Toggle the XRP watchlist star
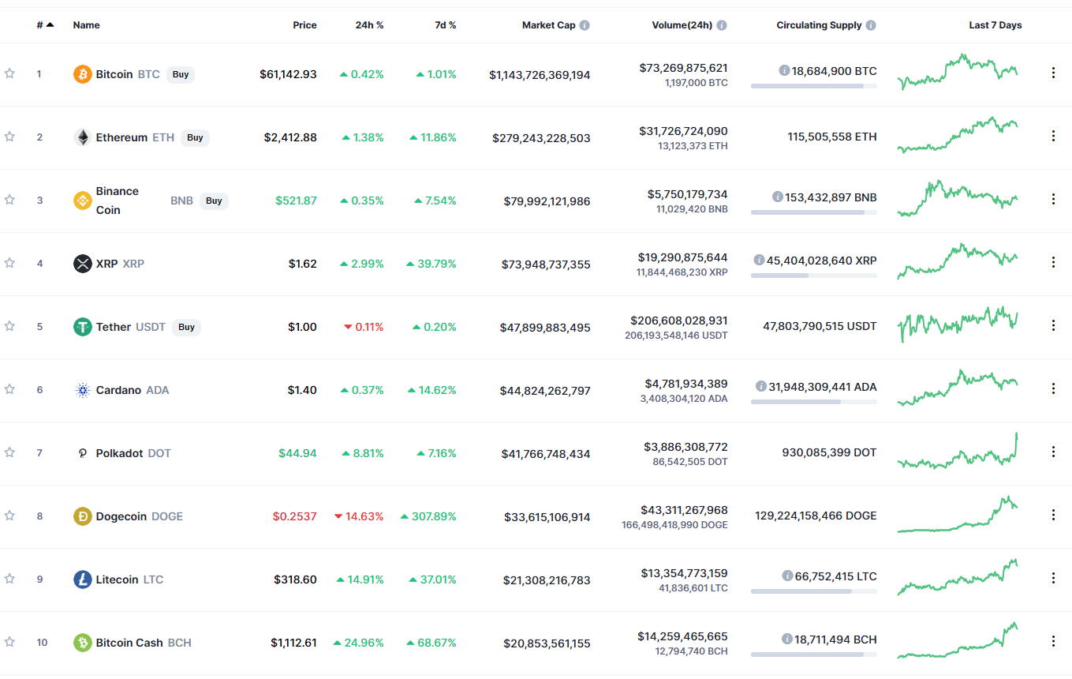 tap(9, 263)
